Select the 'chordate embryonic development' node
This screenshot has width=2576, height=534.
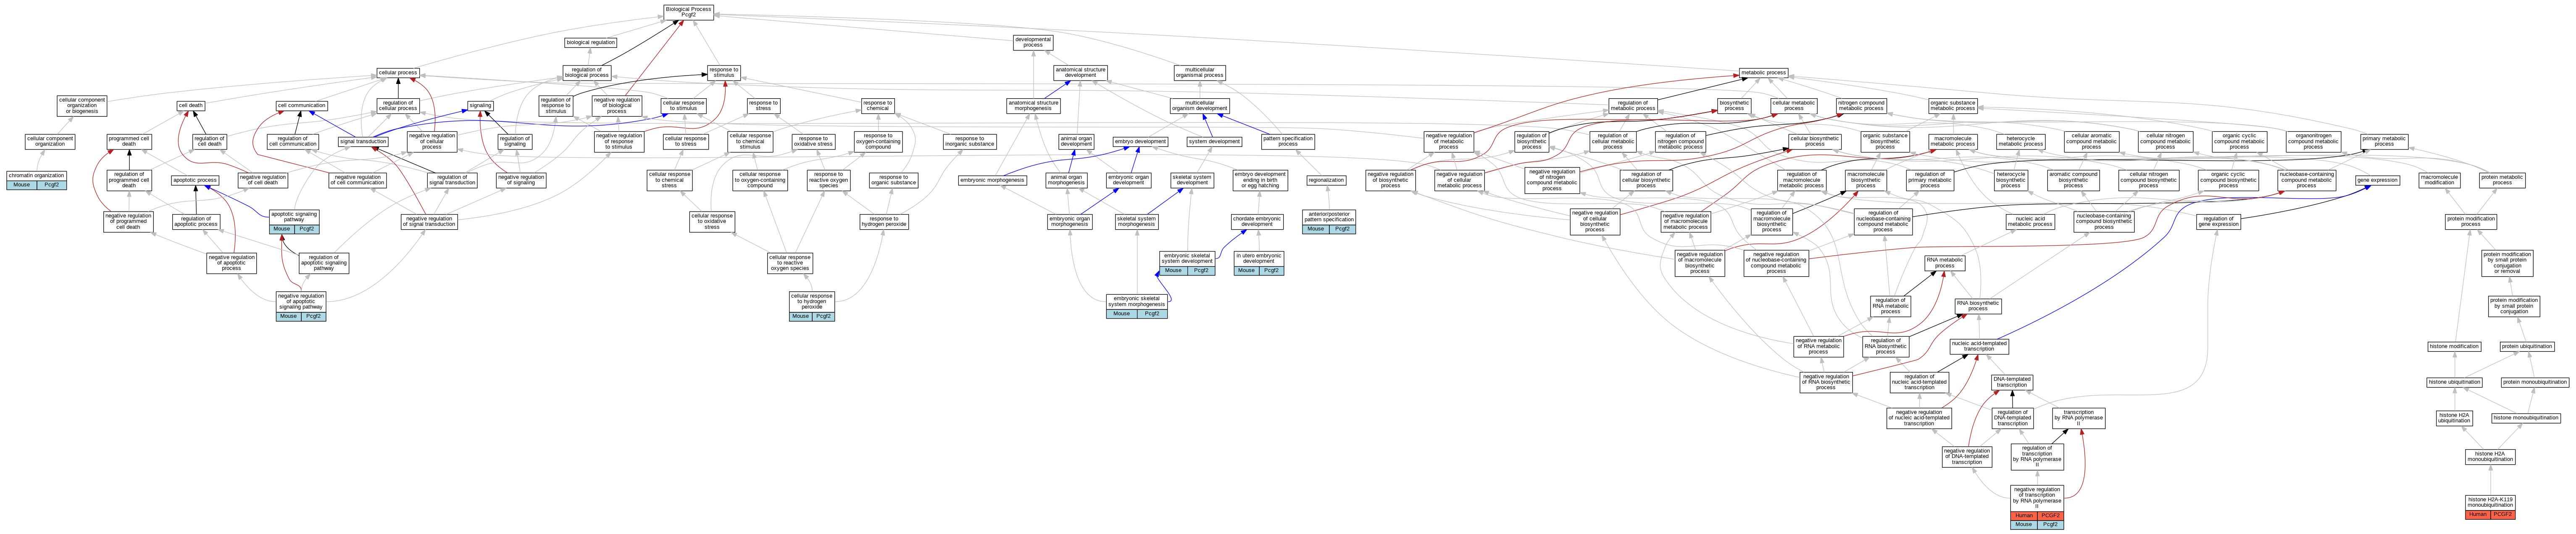1257,222
